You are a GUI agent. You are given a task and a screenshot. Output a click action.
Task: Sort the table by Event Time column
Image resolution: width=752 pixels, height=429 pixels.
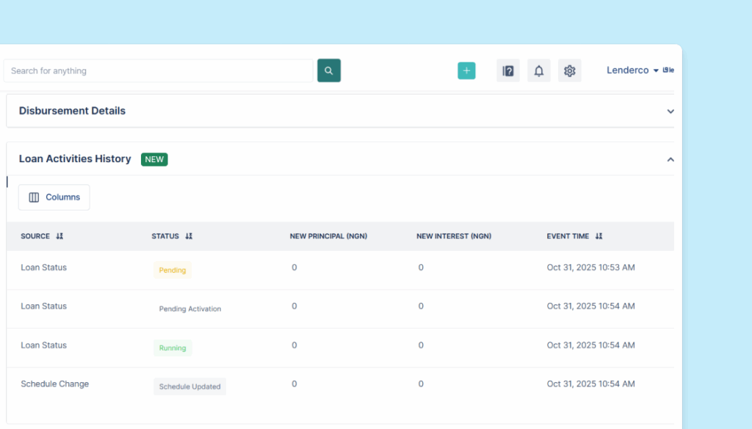[599, 236]
